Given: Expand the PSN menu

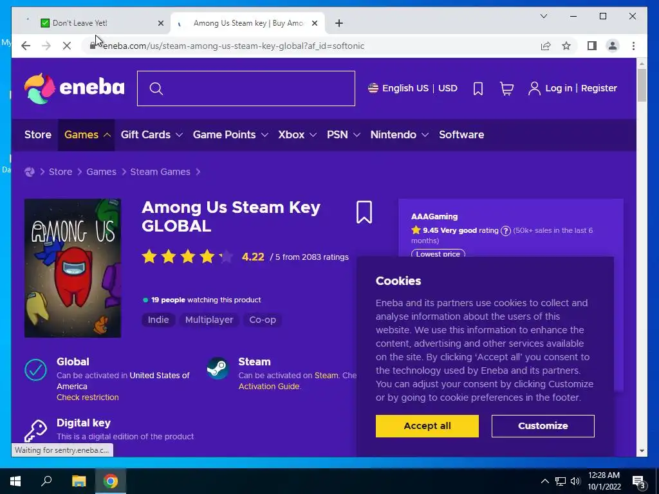Looking at the screenshot, I should [344, 135].
